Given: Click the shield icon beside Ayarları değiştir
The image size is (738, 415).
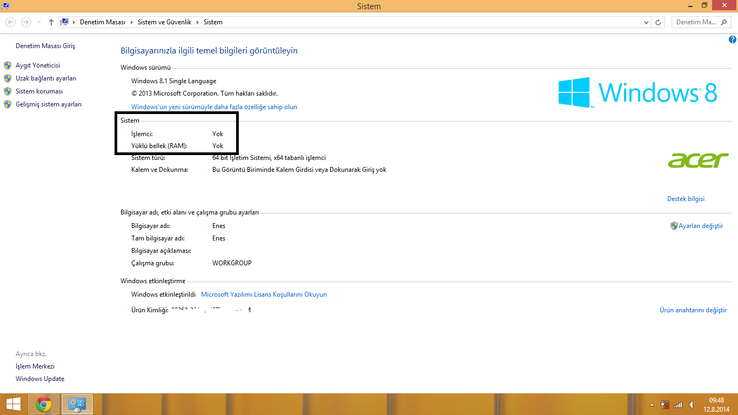Looking at the screenshot, I should [674, 226].
